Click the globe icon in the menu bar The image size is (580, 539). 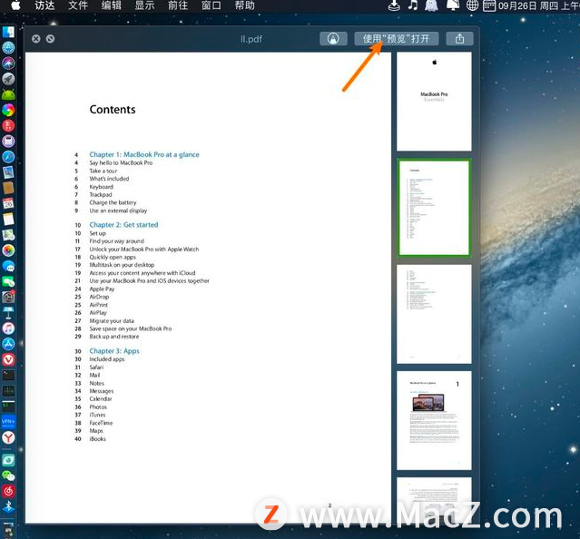point(472,5)
